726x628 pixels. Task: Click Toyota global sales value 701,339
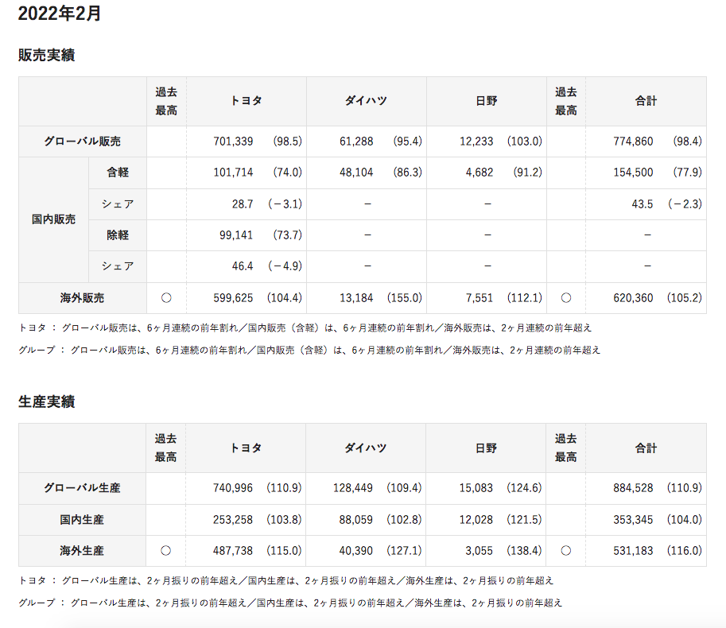pyautogui.click(x=233, y=141)
